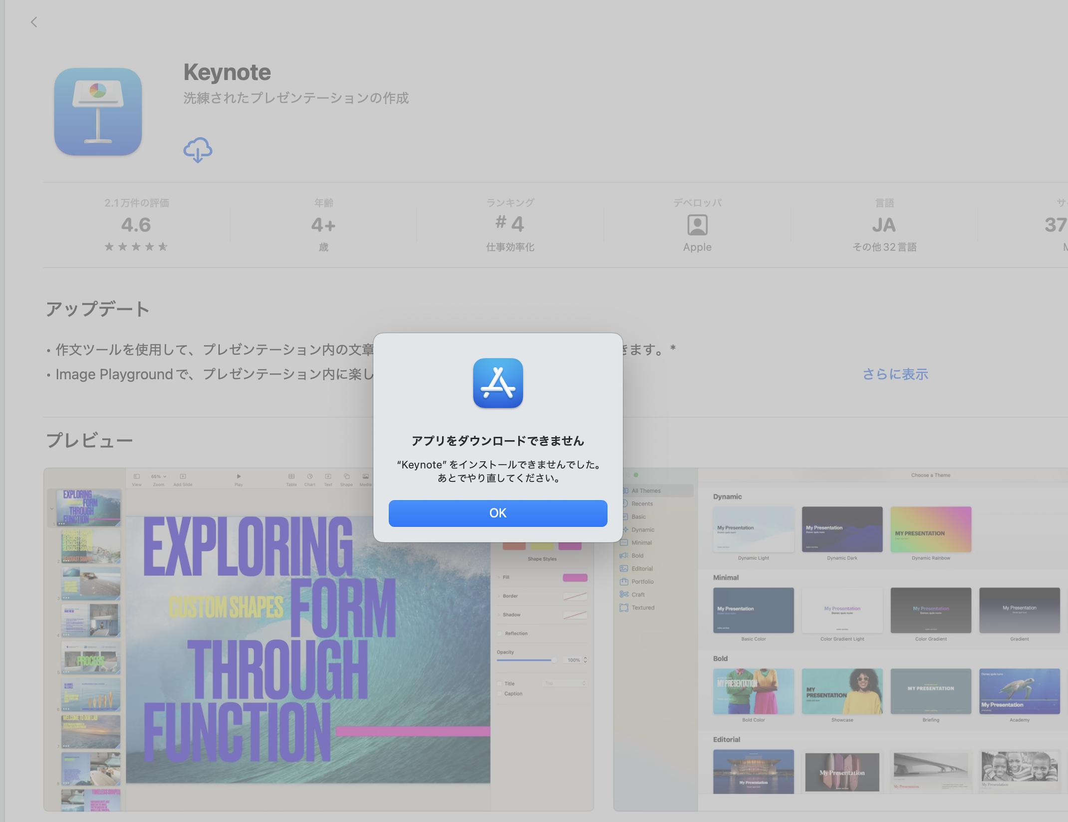Choose the Dynamic Light theme thumbnail
The height and width of the screenshot is (822, 1068).
[x=753, y=529]
